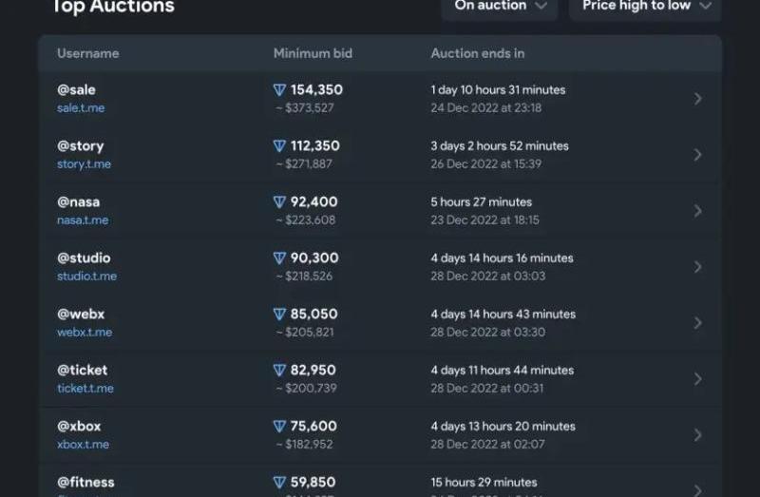760x497 pixels.
Task: Click the TON icon beside 82,950
Action: 279,370
